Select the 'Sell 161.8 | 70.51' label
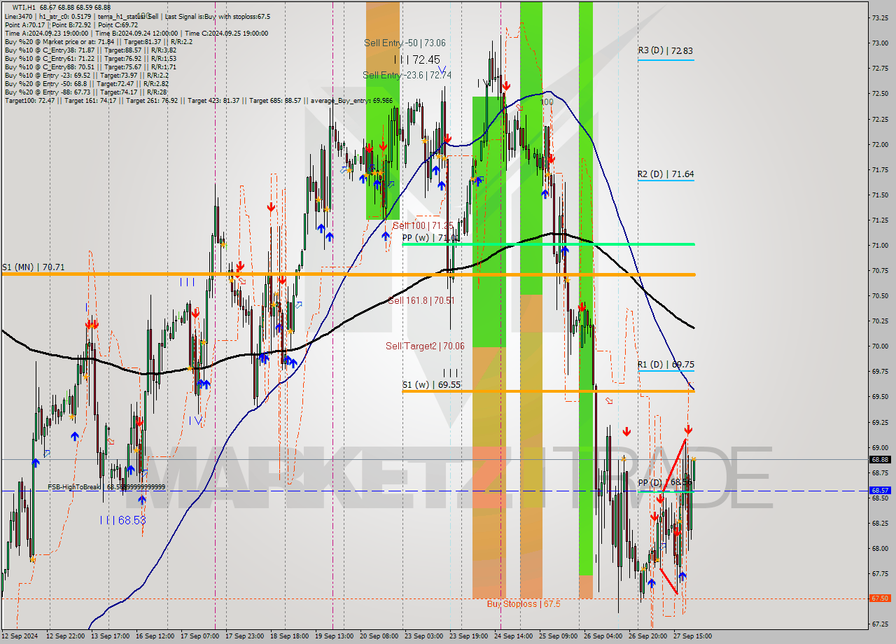The height and width of the screenshot is (644, 896). 421,300
